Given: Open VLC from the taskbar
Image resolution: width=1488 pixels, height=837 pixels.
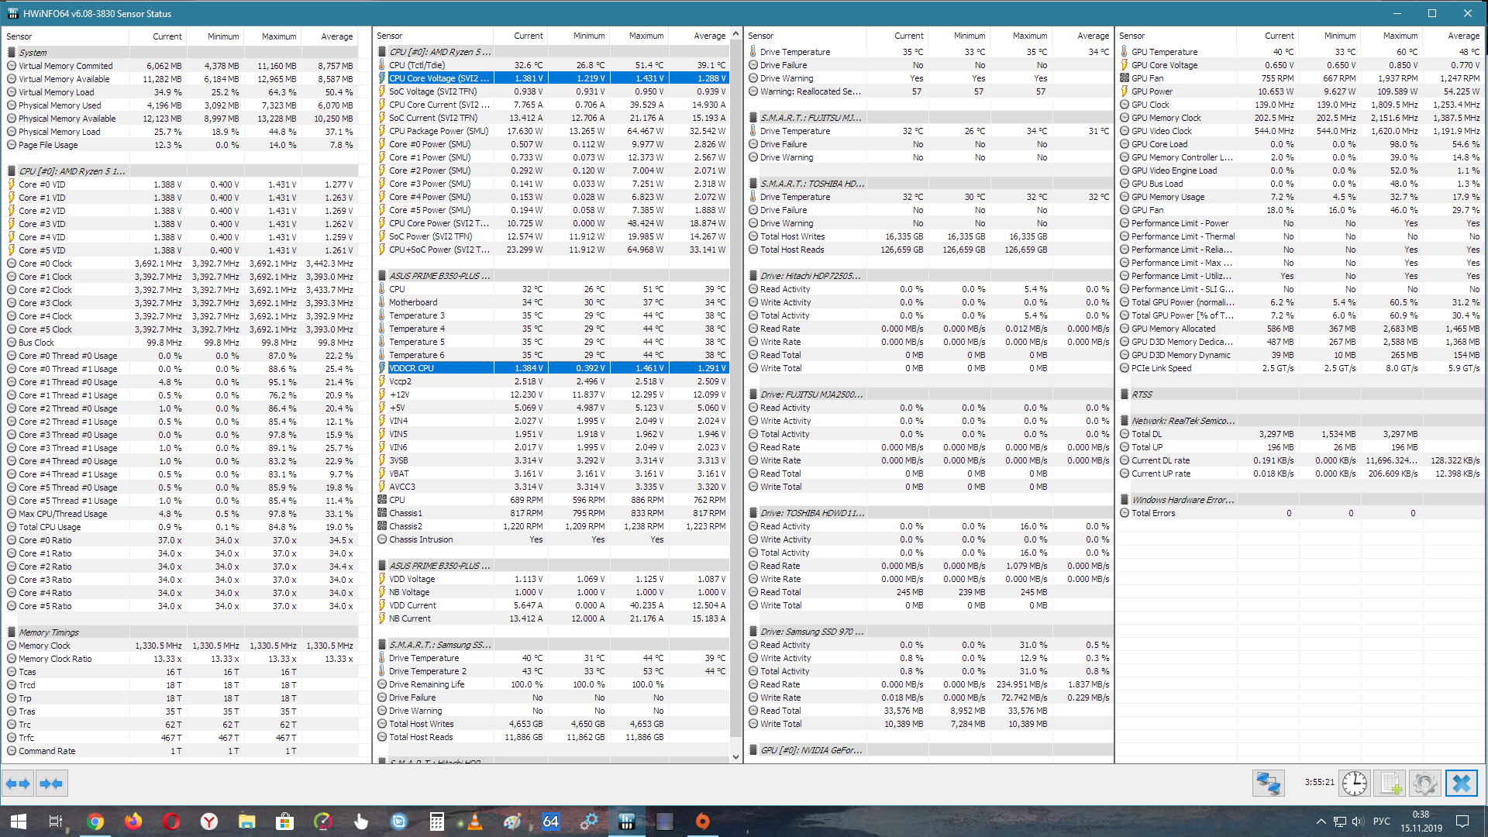Looking at the screenshot, I should coord(475,821).
